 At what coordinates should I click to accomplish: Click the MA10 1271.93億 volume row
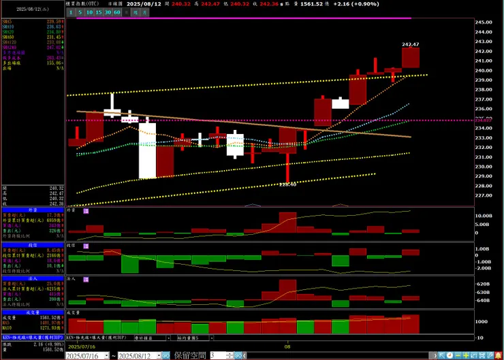[x=33, y=328]
